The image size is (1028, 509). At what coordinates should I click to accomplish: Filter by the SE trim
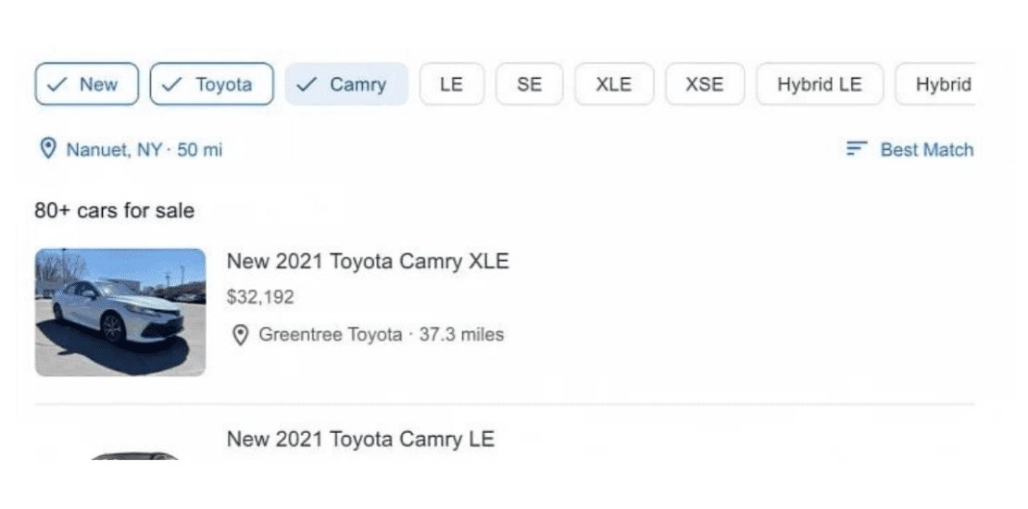530,84
